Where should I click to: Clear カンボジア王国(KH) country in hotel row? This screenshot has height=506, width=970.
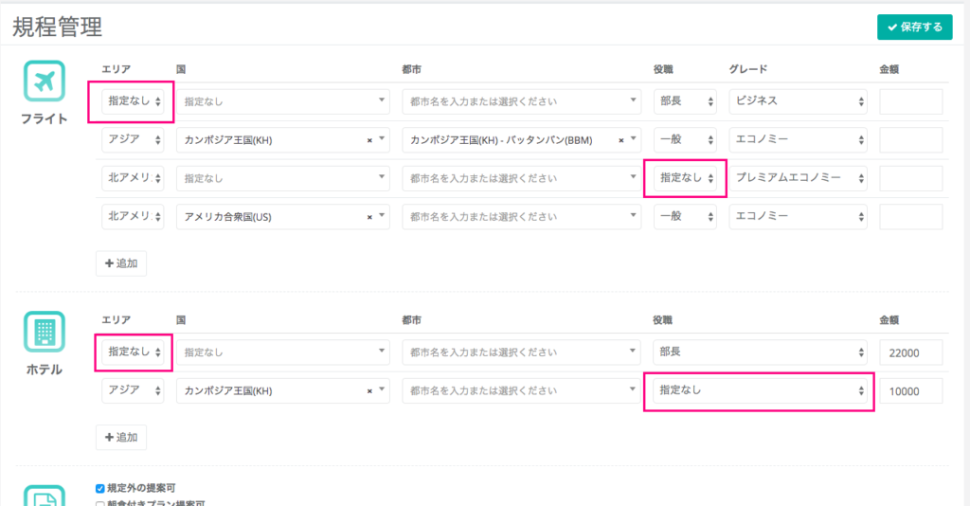tap(369, 391)
